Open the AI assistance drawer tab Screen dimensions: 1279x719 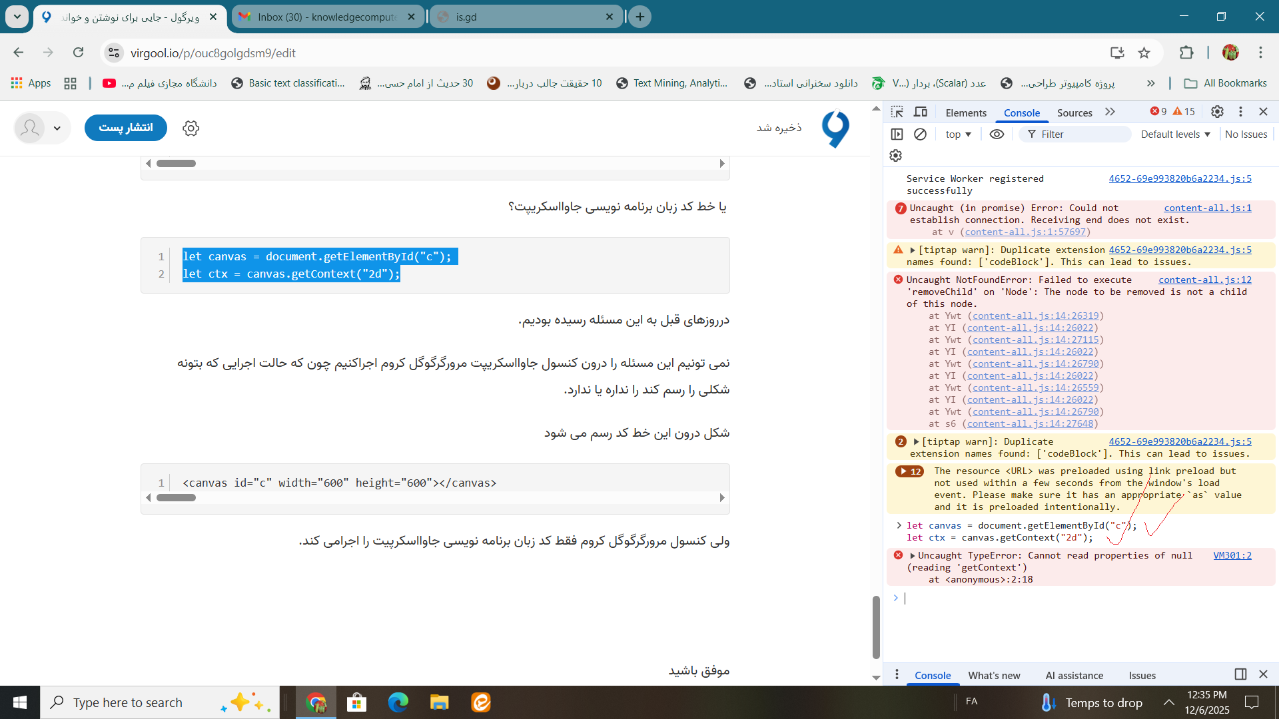(1074, 675)
